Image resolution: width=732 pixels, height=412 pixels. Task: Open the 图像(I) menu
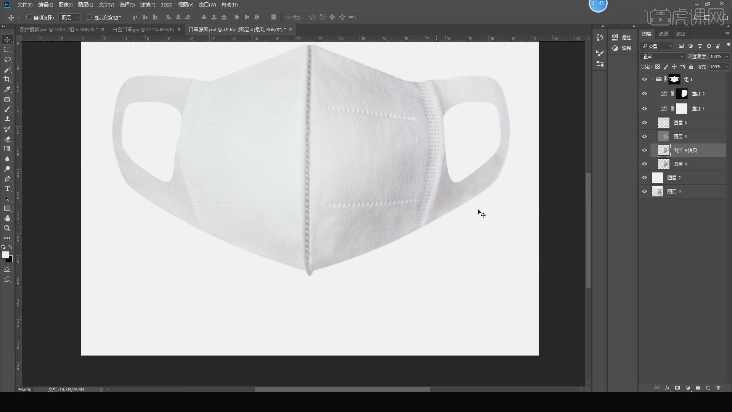point(66,5)
